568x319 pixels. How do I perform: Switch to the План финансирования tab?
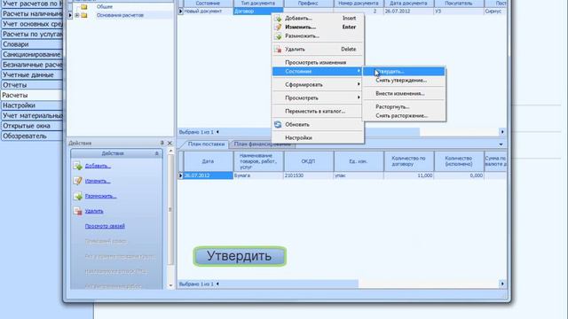263,144
